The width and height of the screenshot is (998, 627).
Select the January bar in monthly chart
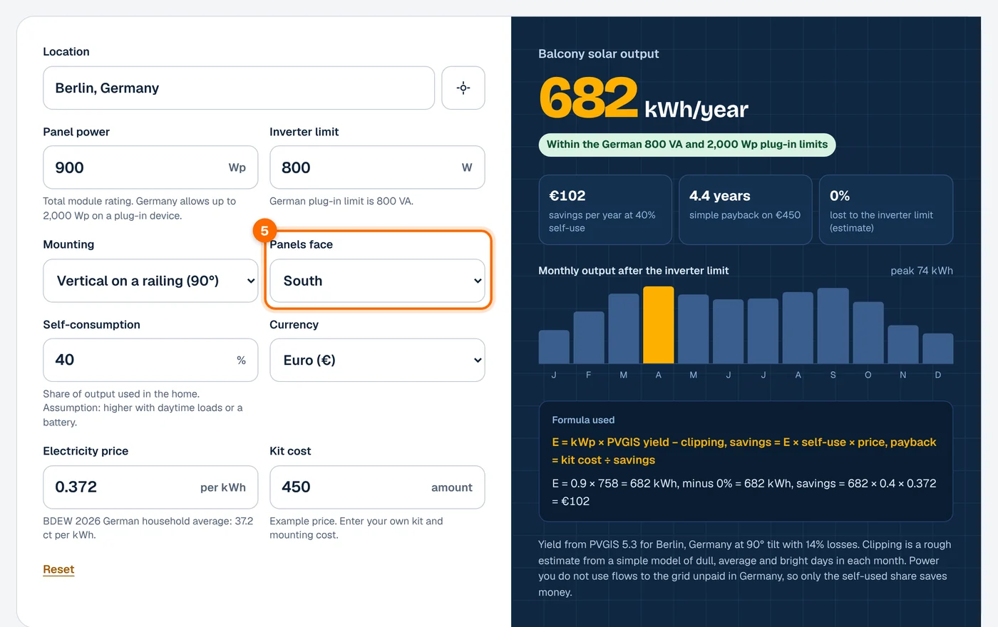(554, 347)
